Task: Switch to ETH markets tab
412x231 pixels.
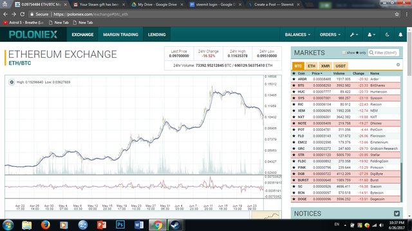Action: [x=312, y=66]
